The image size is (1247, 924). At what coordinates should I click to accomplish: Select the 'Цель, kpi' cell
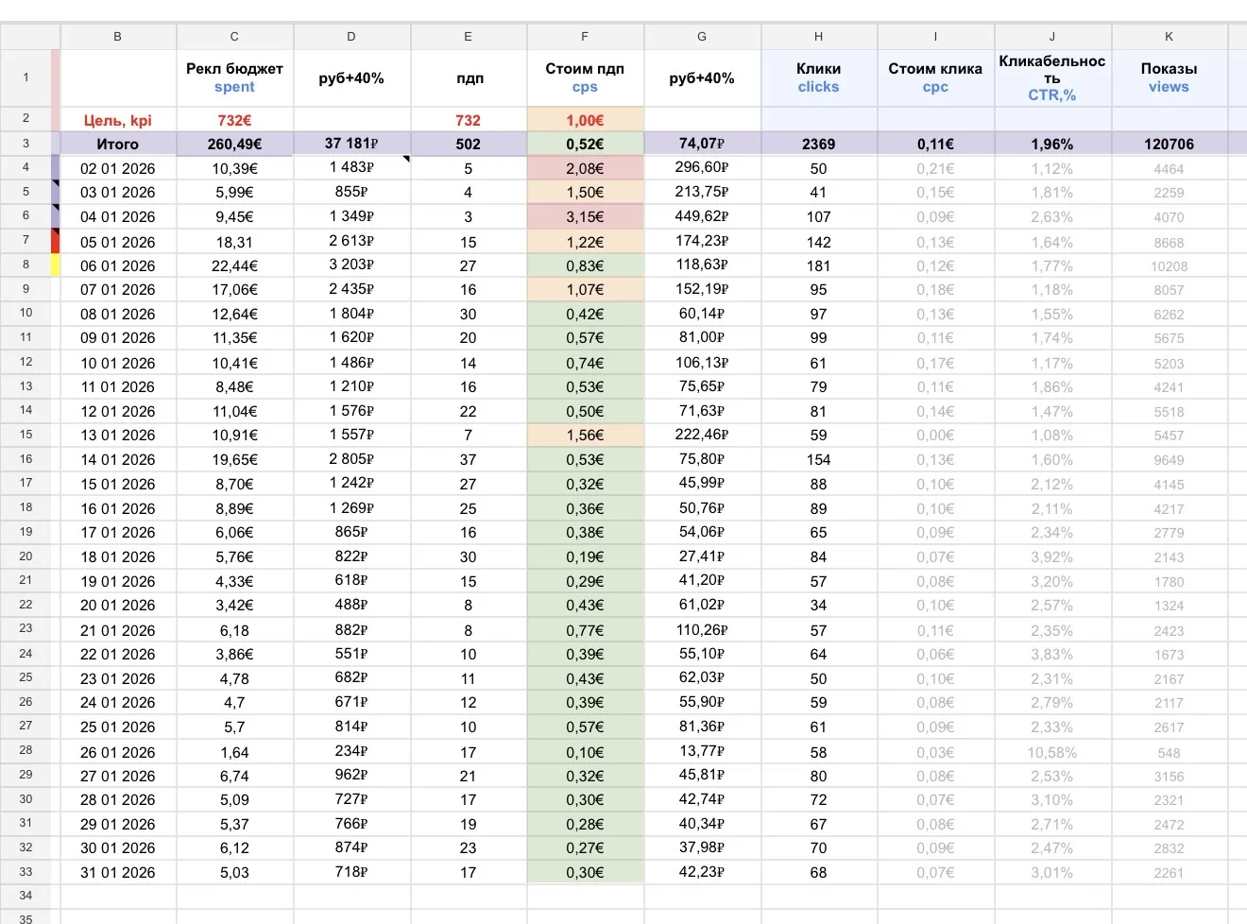click(x=118, y=120)
